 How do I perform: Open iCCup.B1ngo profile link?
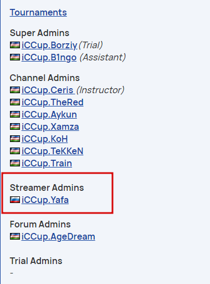point(49,57)
